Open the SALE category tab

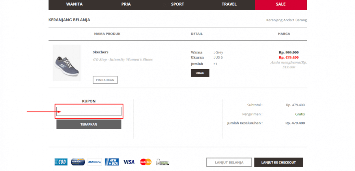(x=281, y=4)
